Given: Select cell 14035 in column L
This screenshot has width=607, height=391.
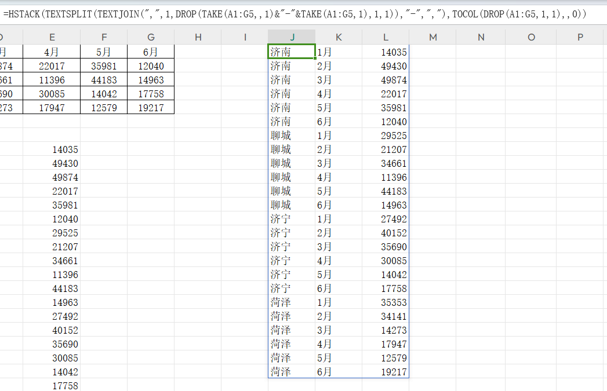Looking at the screenshot, I should (x=386, y=52).
